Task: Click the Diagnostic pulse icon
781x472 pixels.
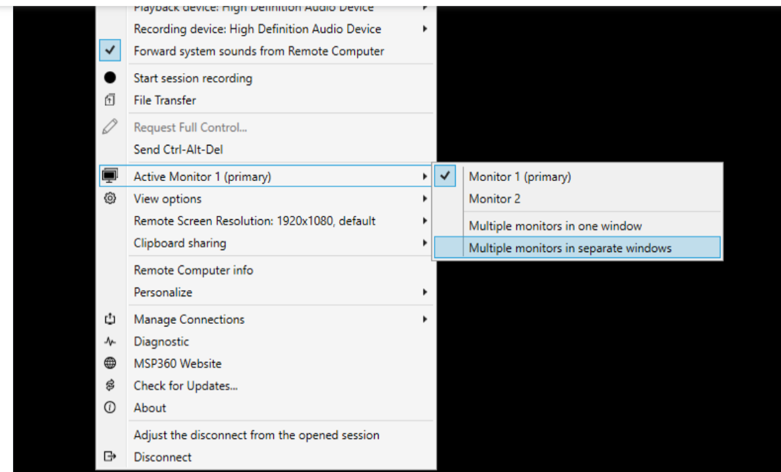Action: 110,342
